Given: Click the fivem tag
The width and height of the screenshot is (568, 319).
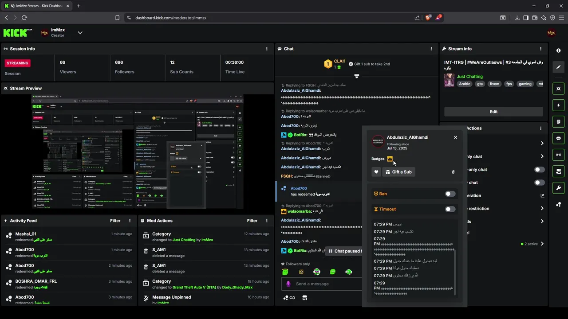Looking at the screenshot, I should point(494,84).
